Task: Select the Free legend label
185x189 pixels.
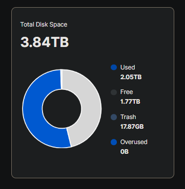Action: (x=127, y=92)
